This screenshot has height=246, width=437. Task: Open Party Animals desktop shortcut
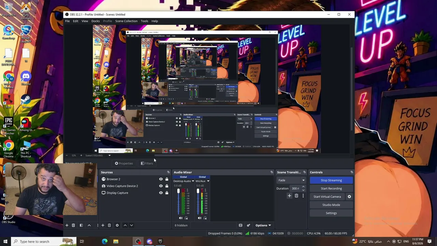26,11
